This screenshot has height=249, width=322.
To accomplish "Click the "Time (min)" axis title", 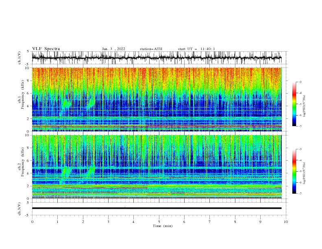I will [163, 226].
